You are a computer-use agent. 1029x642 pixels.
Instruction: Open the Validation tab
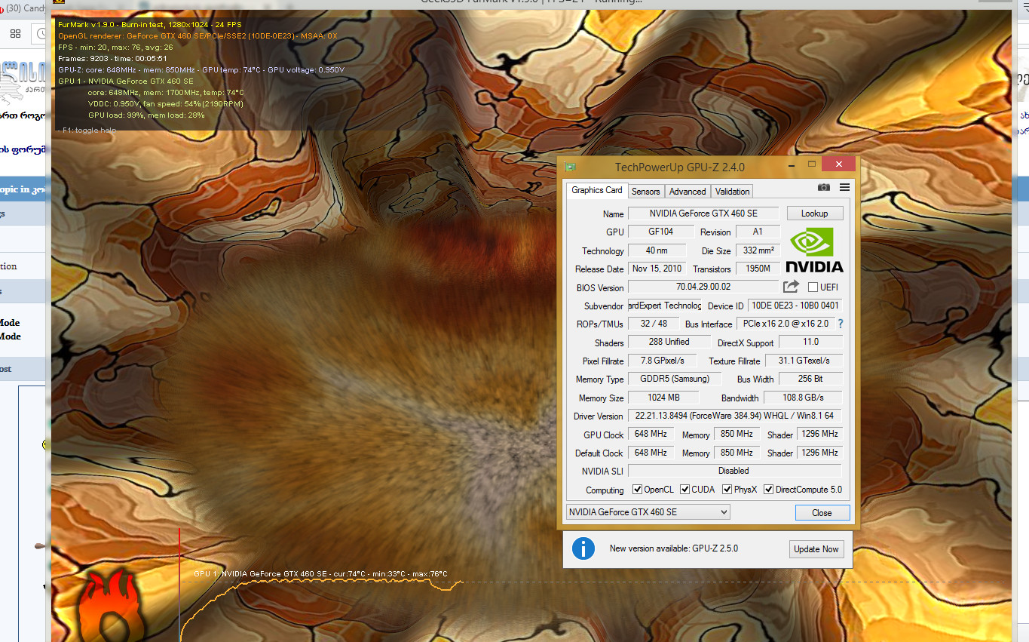[732, 192]
